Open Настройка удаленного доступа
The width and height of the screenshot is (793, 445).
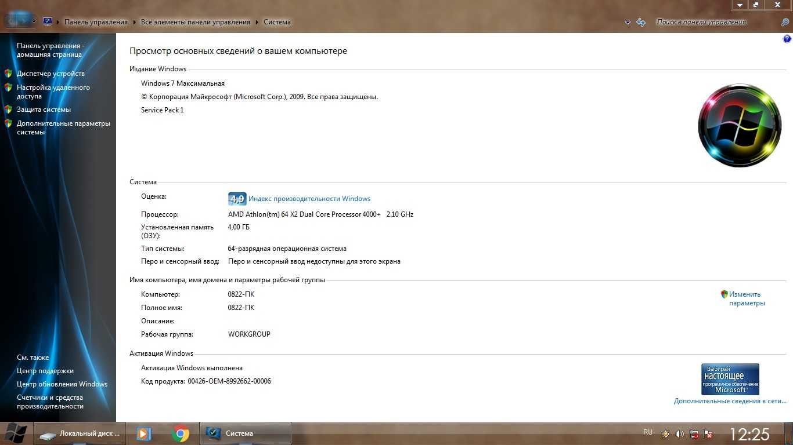point(53,92)
